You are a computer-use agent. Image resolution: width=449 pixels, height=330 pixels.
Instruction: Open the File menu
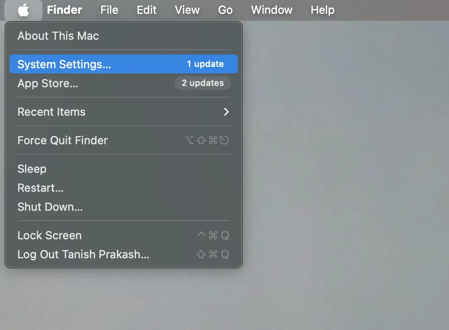[x=109, y=10]
